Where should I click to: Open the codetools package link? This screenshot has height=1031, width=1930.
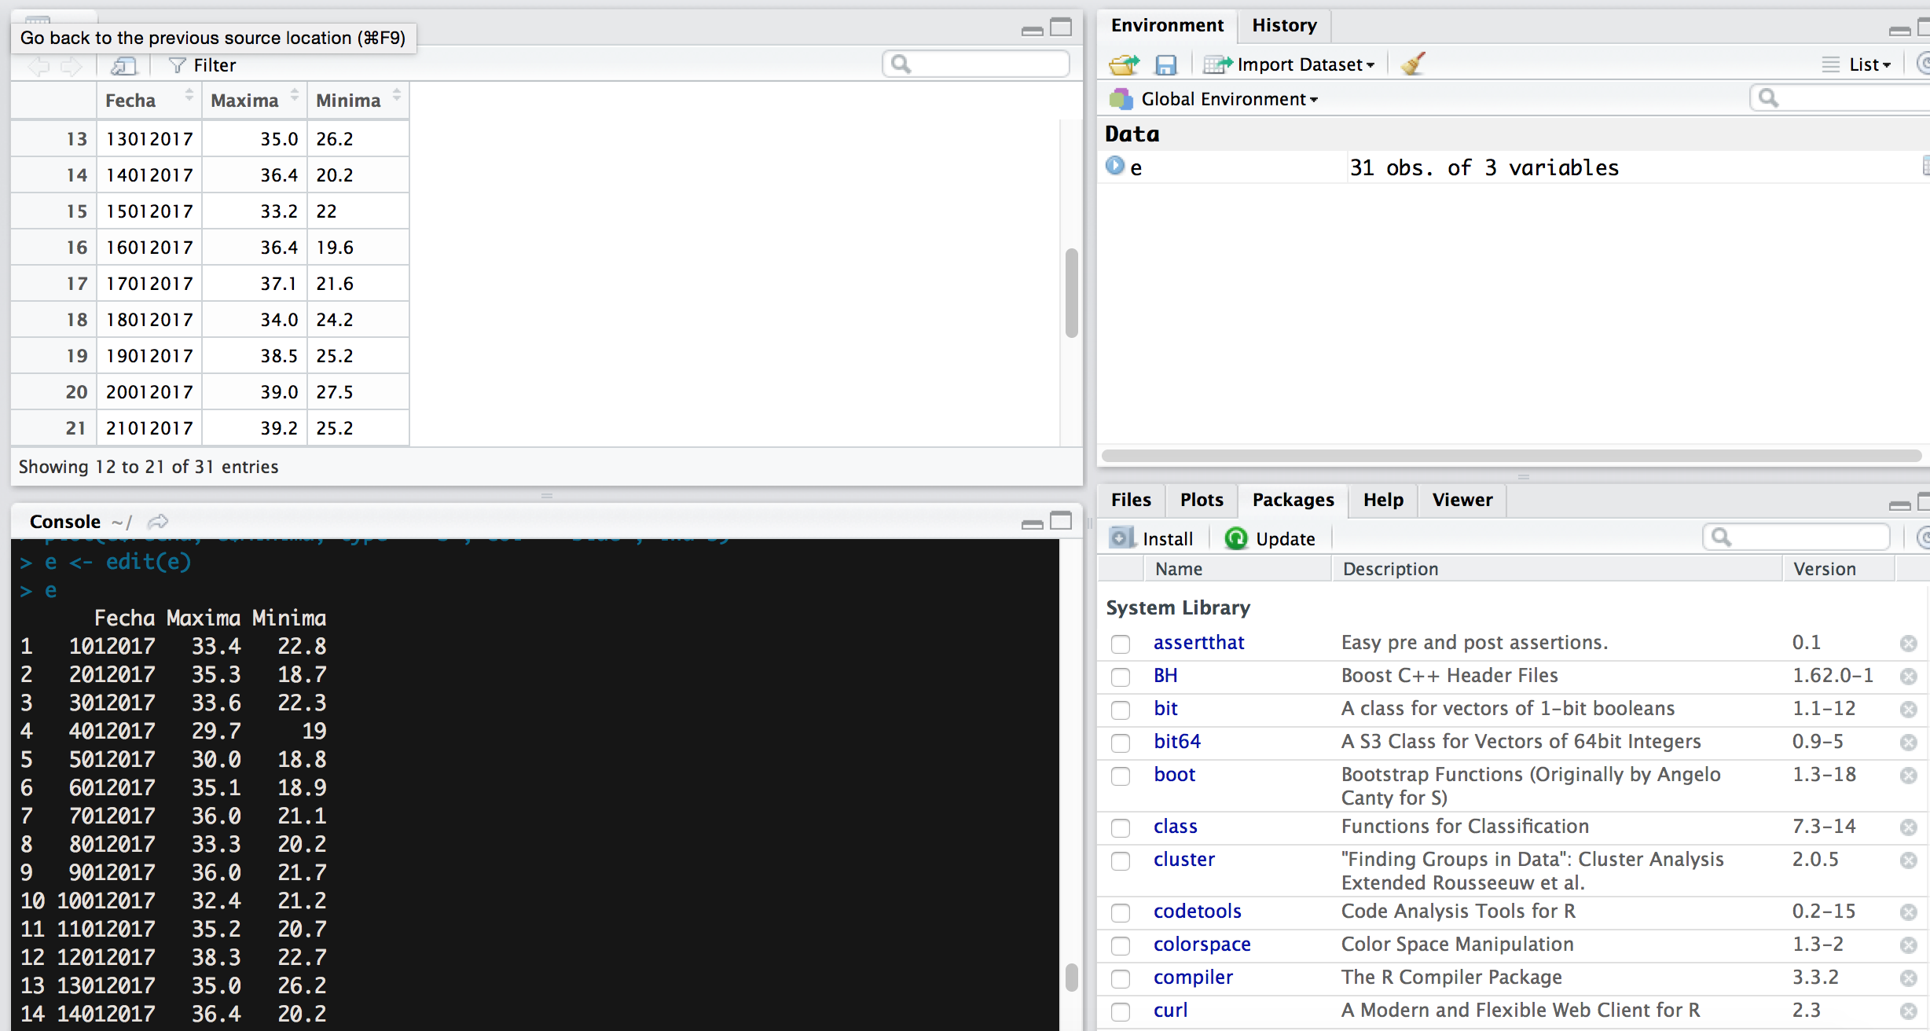point(1197,912)
